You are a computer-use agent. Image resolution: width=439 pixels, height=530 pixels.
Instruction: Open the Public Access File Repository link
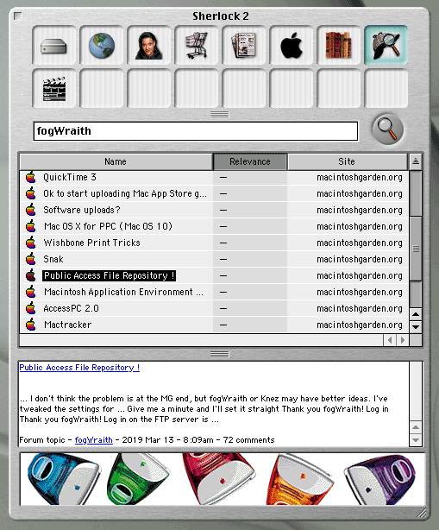(79, 368)
